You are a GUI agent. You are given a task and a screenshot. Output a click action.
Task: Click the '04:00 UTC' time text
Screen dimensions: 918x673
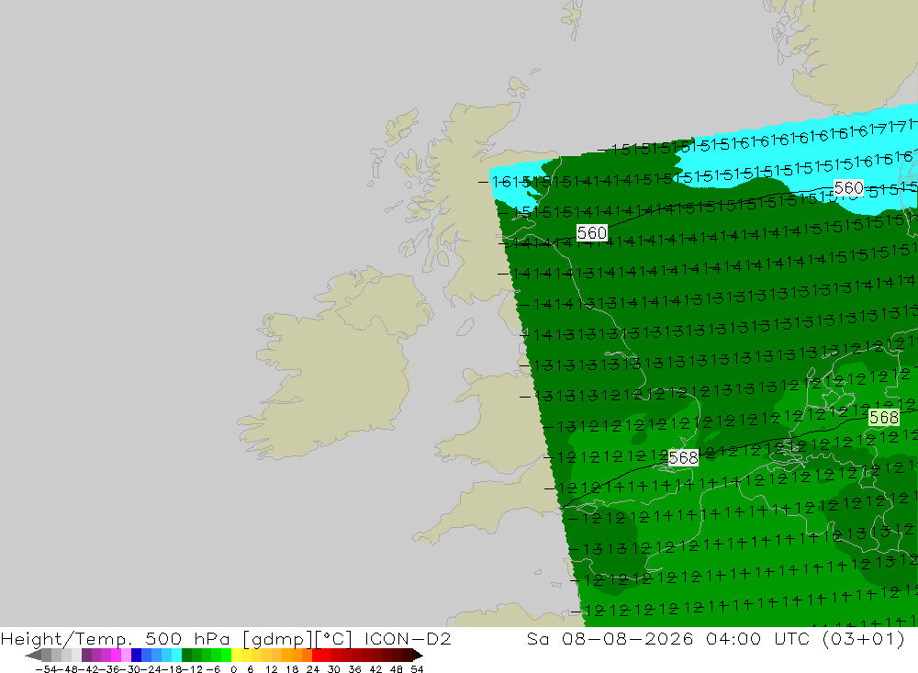757,639
